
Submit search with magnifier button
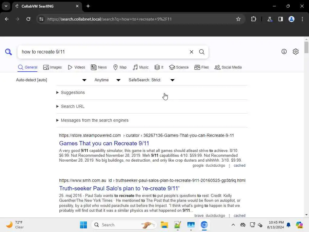(x=202, y=52)
